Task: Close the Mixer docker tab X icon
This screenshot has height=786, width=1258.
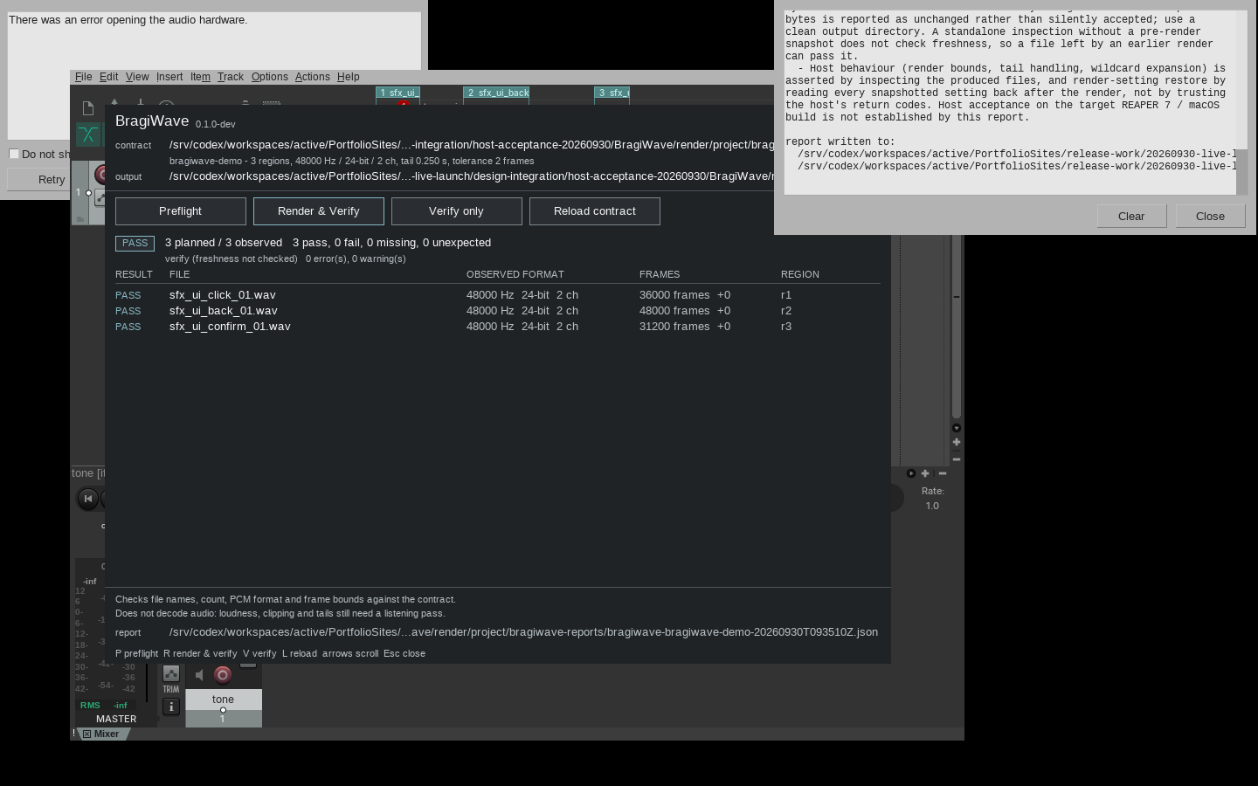Action: (86, 734)
